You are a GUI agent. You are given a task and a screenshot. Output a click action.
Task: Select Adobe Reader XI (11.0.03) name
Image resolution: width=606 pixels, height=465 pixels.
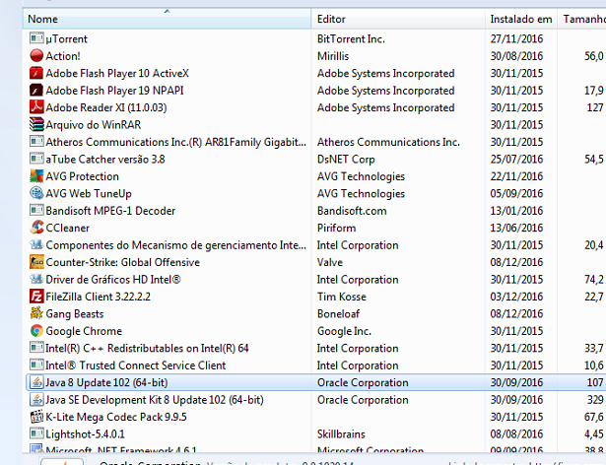pos(106,107)
